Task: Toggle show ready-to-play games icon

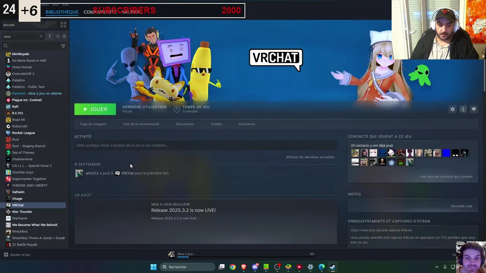Action: click(x=64, y=36)
